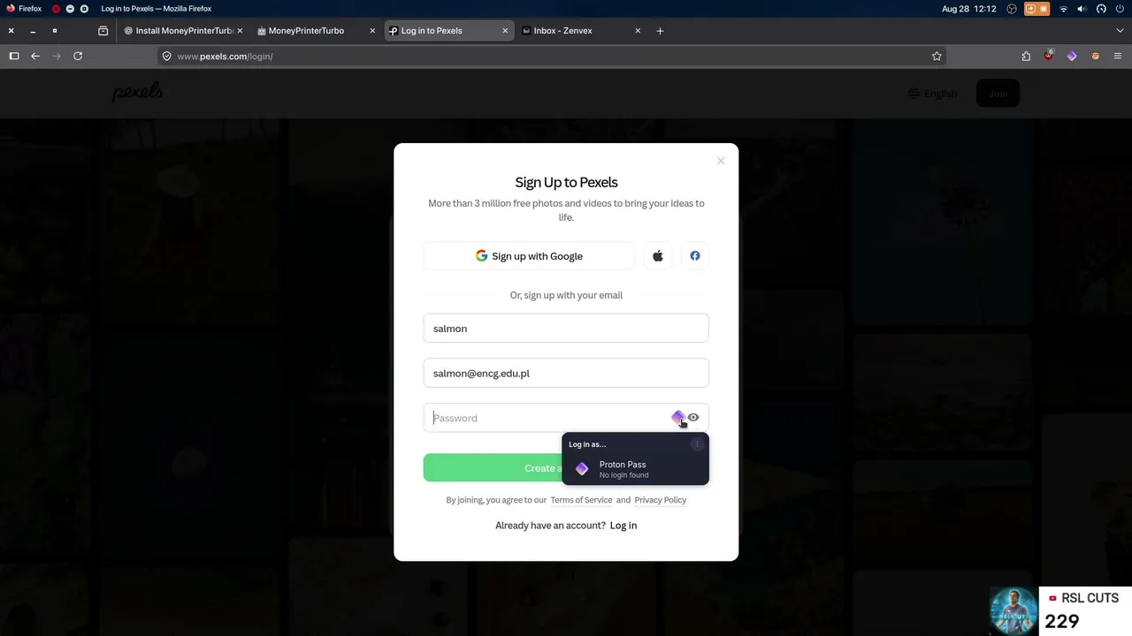Click the Firefox forward arrow
Image resolution: width=1132 pixels, height=636 pixels.
click(x=57, y=56)
